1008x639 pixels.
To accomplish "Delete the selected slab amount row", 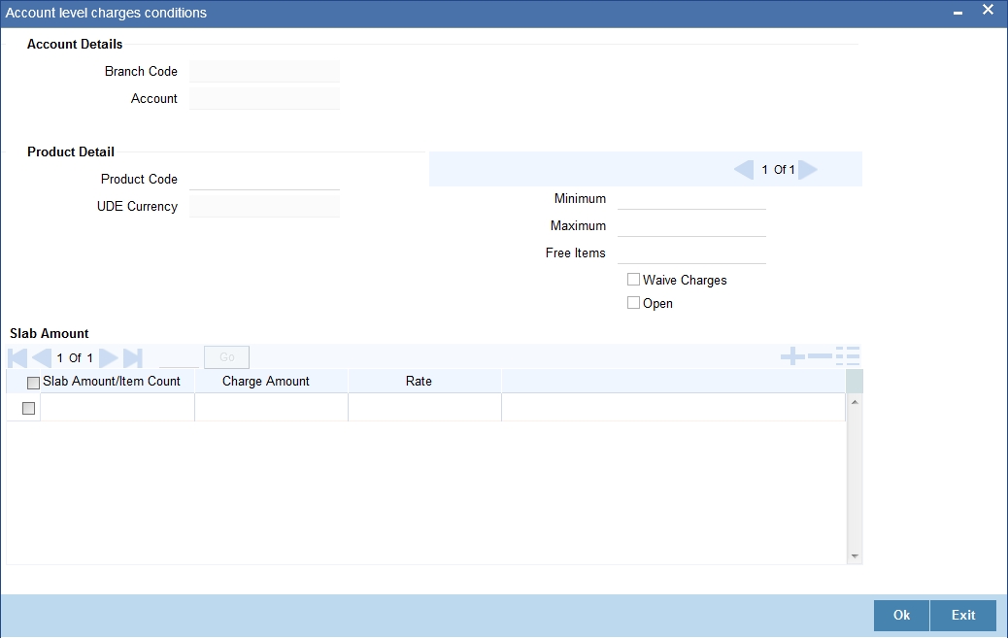I will [820, 356].
